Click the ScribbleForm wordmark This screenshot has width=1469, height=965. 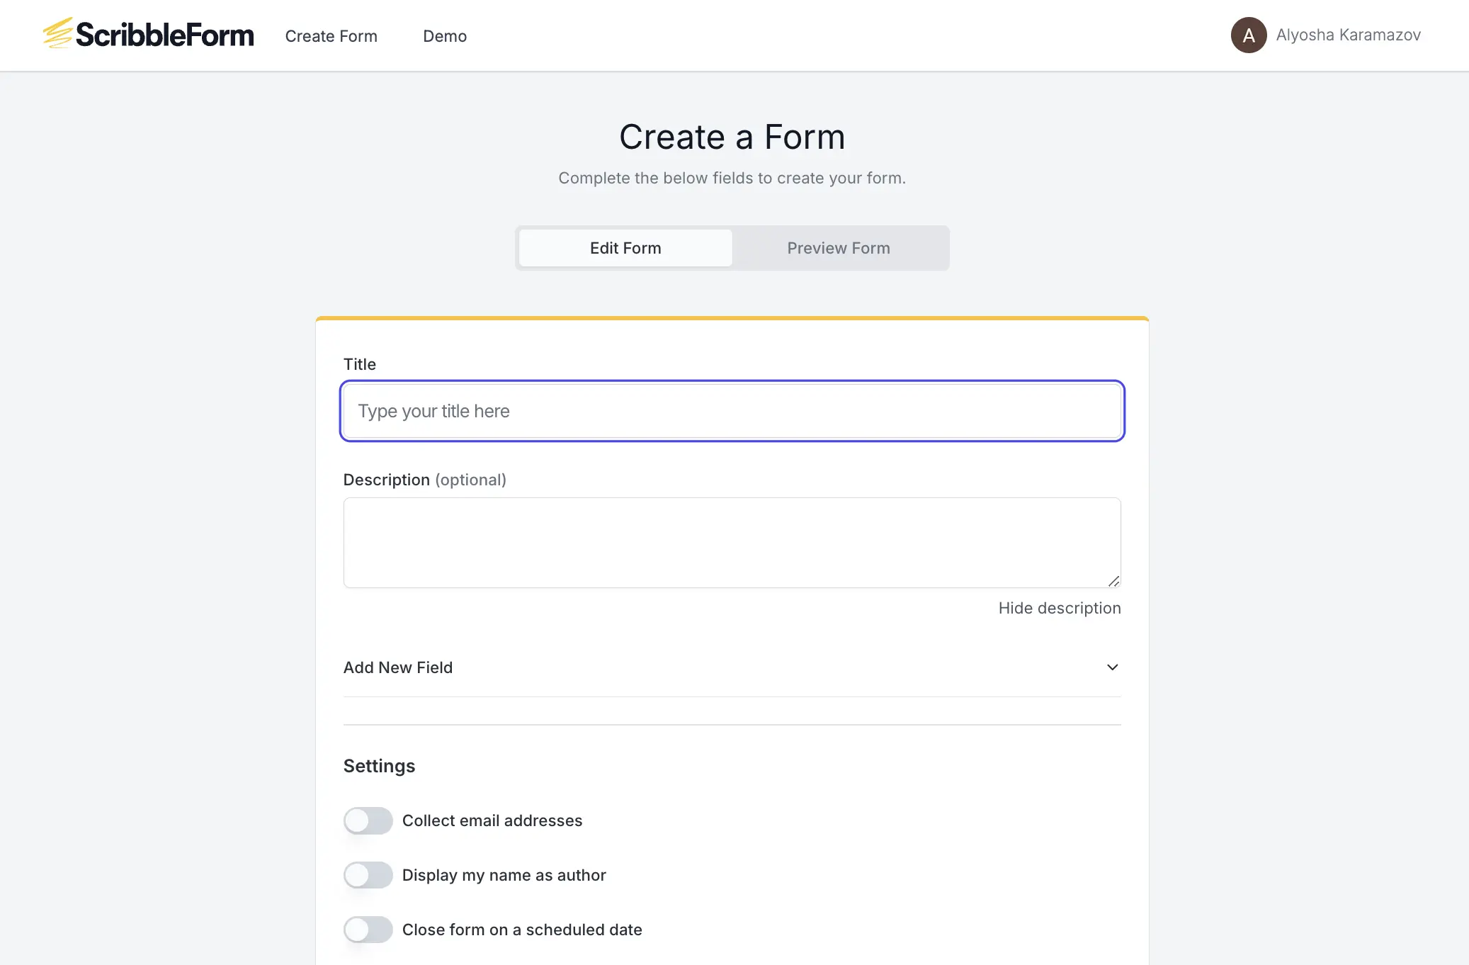[165, 33]
